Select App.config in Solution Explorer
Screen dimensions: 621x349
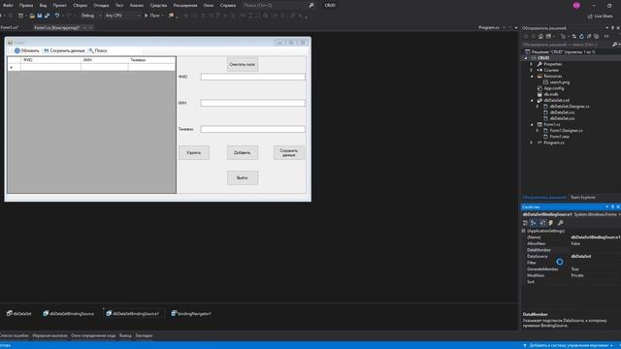(553, 88)
